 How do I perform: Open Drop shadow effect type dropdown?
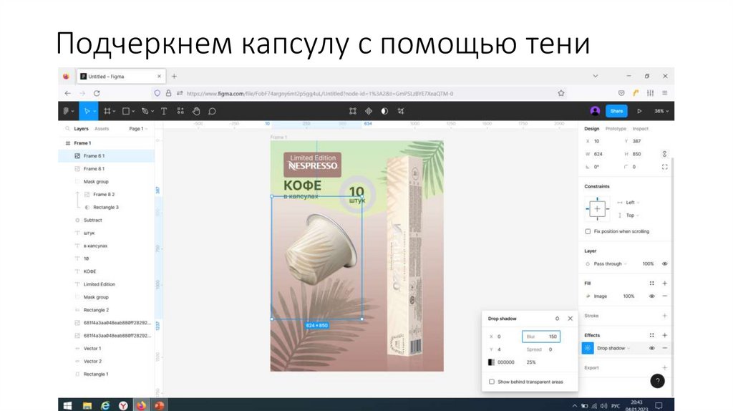(613, 348)
